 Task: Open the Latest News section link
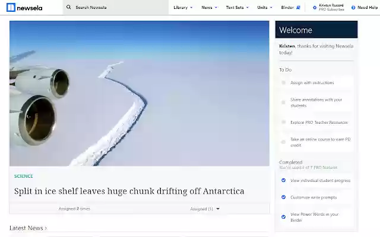pos(28,228)
